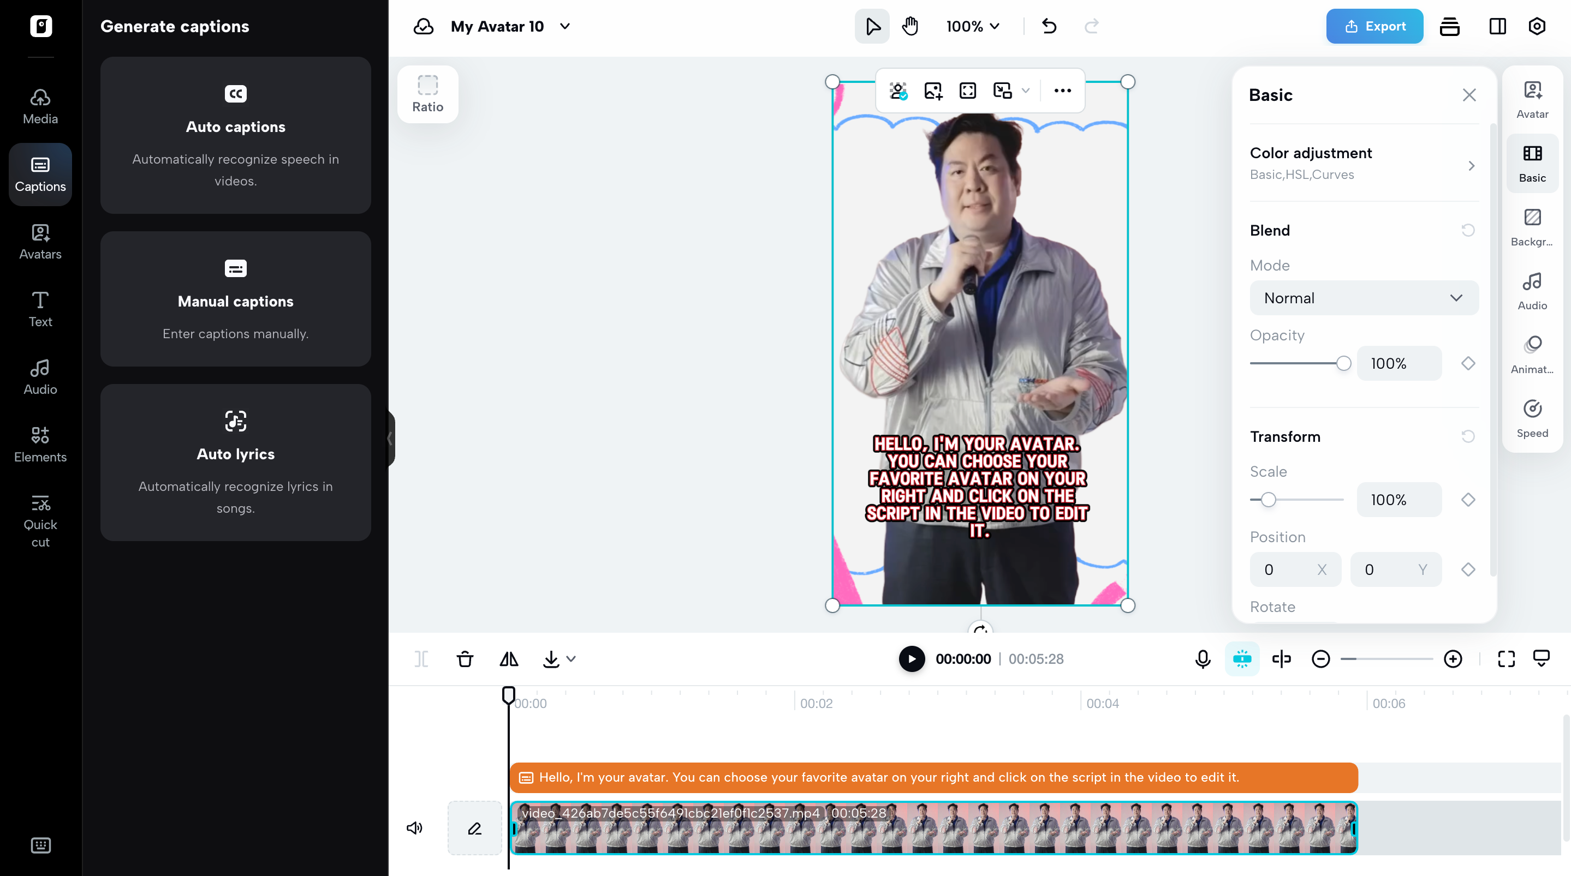Enter fullscreen preview mode
The height and width of the screenshot is (876, 1571).
click(x=1505, y=659)
